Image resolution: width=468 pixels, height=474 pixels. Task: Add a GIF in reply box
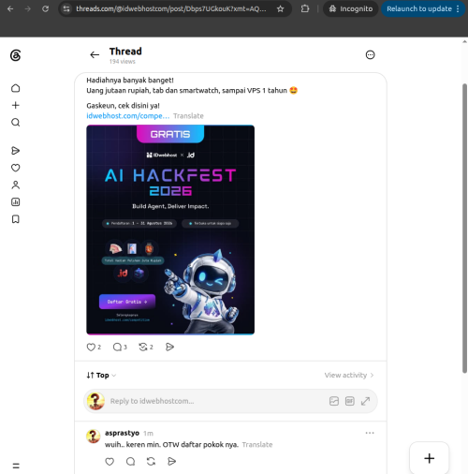pos(350,401)
